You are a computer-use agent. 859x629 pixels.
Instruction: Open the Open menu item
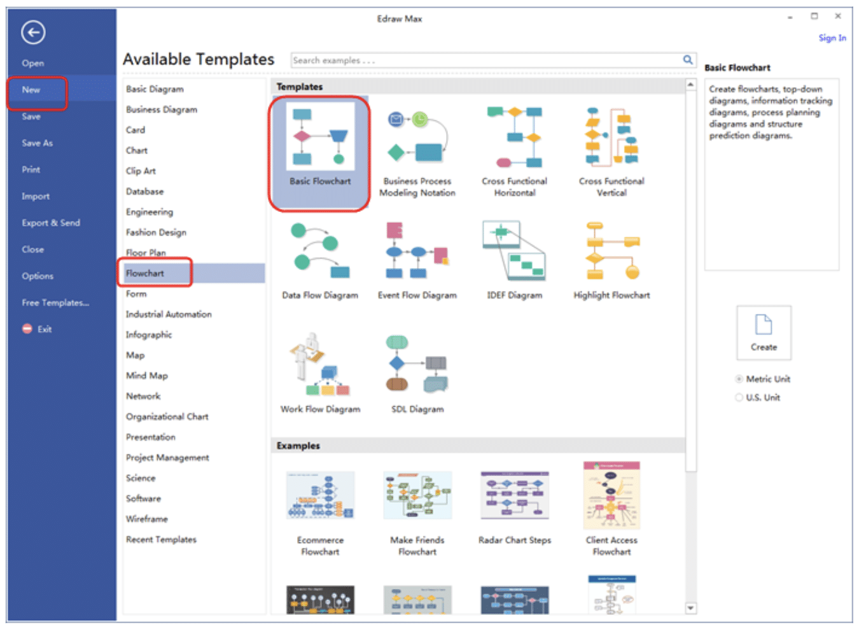click(33, 63)
